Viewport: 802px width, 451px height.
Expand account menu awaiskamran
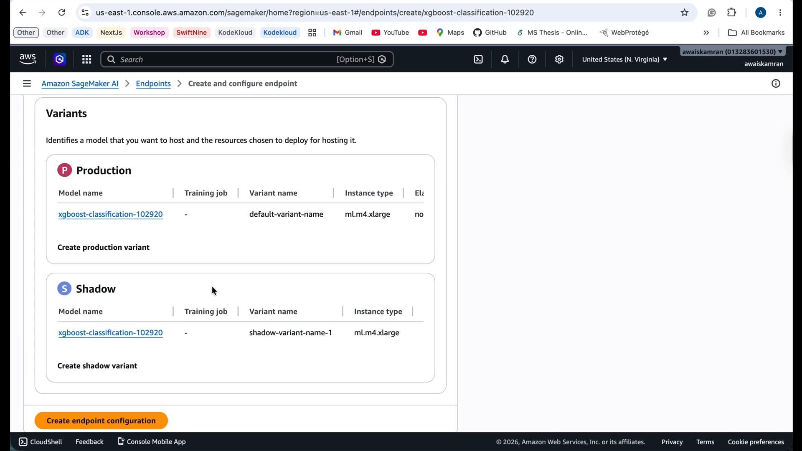[x=733, y=52]
